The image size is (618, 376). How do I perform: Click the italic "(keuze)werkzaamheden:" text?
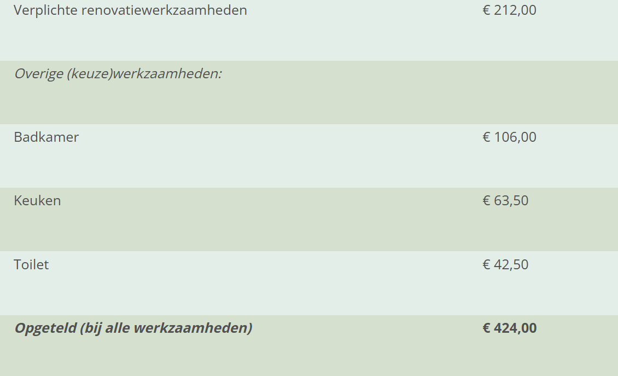144,74
